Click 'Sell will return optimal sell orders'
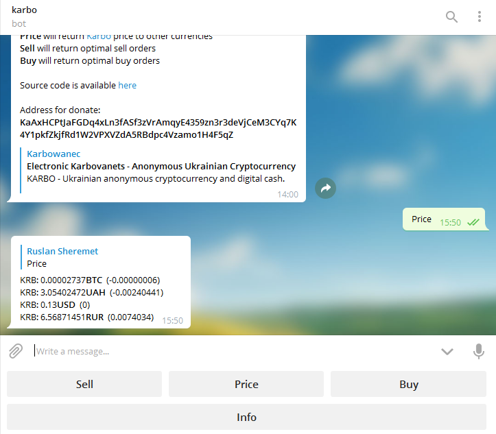496x434 pixels. pos(88,49)
